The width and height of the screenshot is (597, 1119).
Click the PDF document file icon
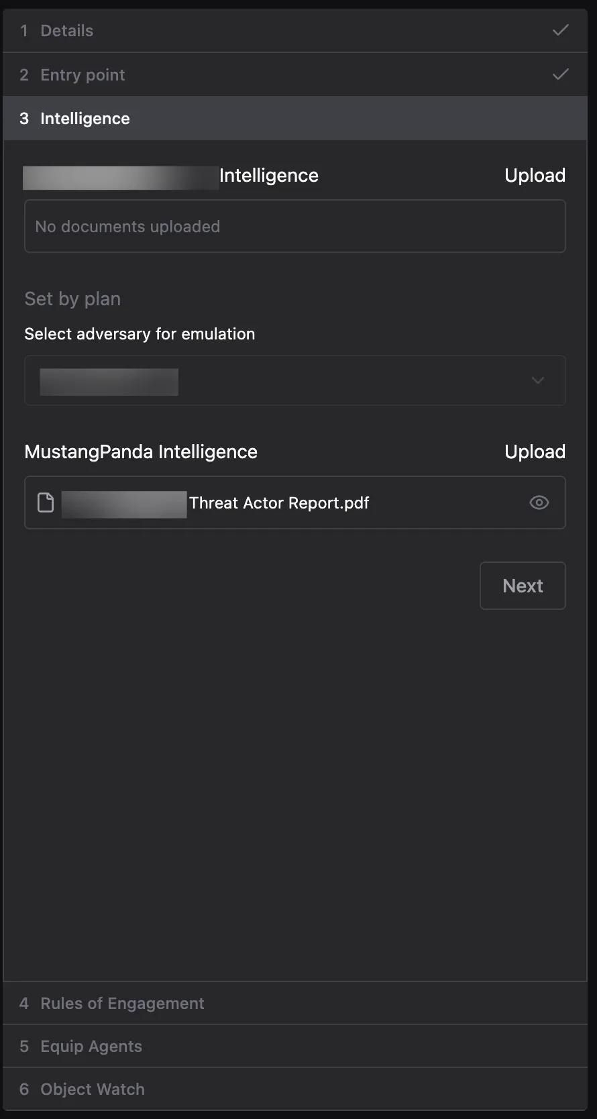pos(46,502)
